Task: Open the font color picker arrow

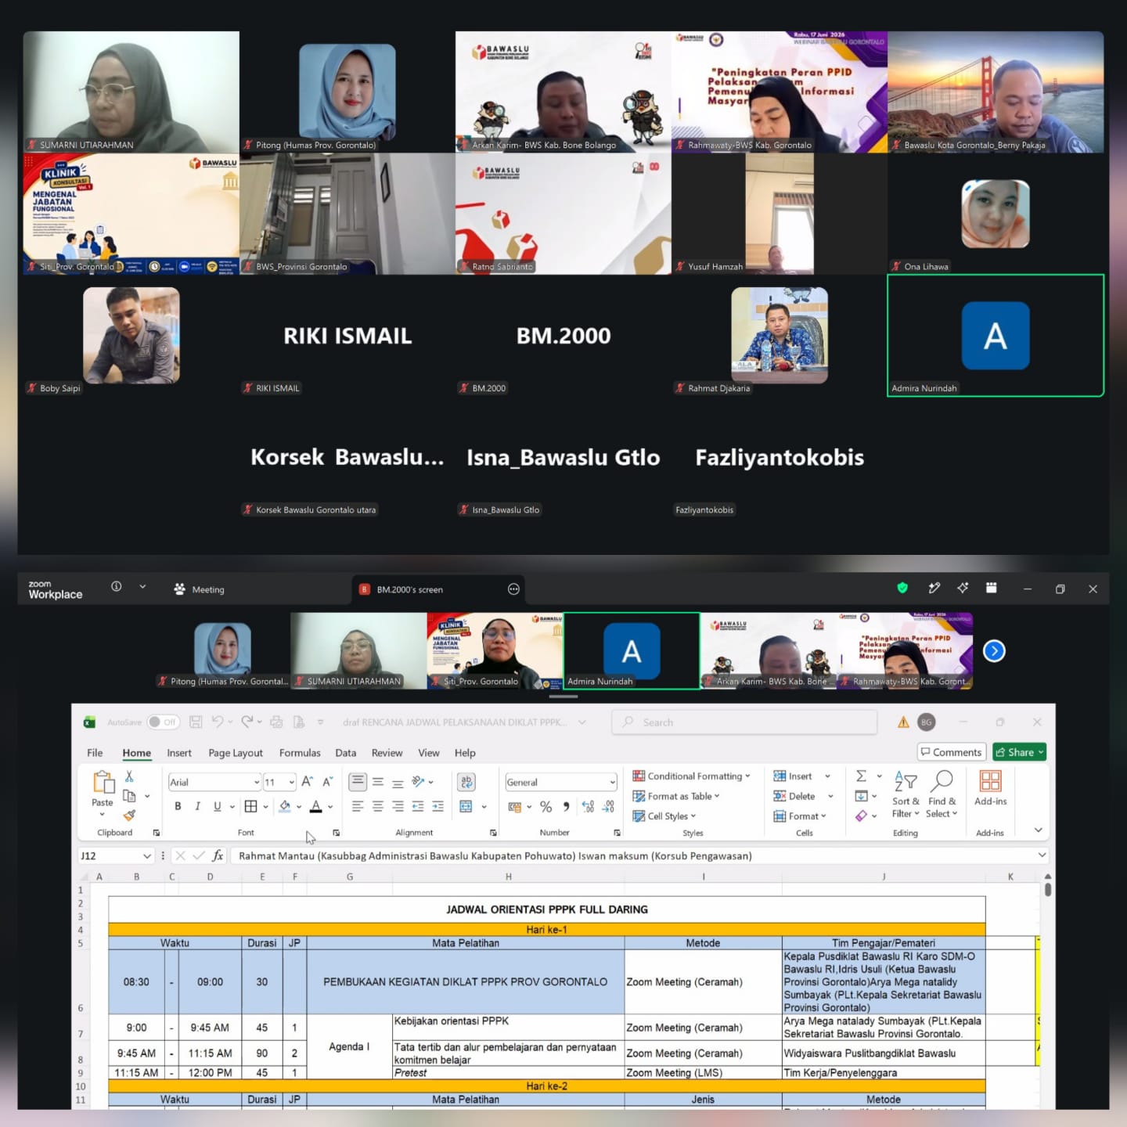Action: (x=330, y=806)
